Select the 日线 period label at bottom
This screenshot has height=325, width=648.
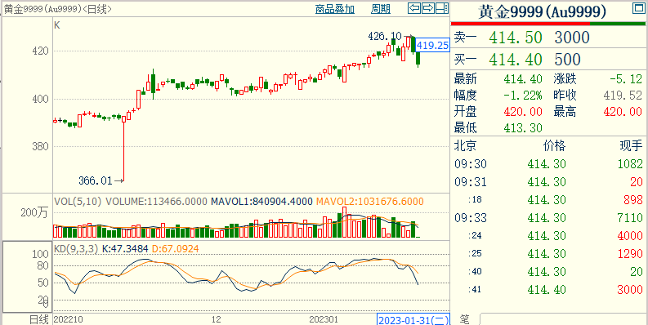click(x=38, y=319)
